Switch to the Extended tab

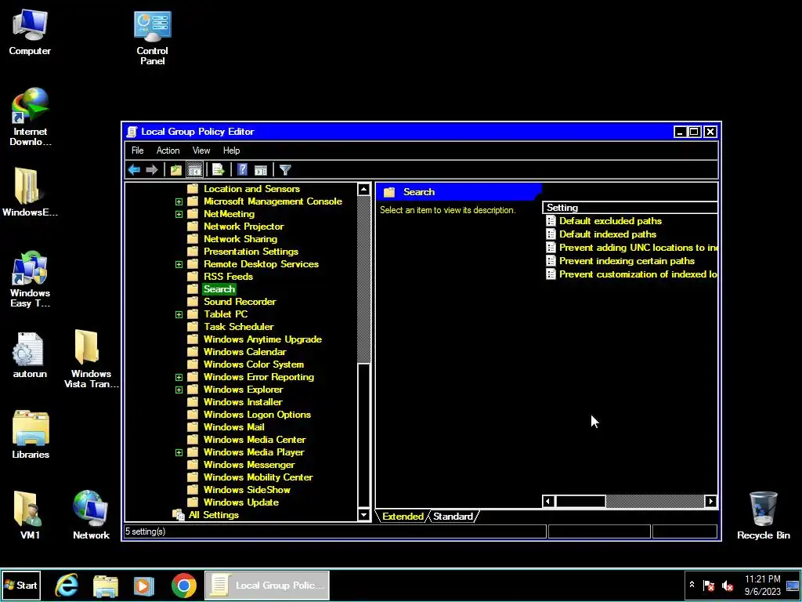(x=403, y=516)
